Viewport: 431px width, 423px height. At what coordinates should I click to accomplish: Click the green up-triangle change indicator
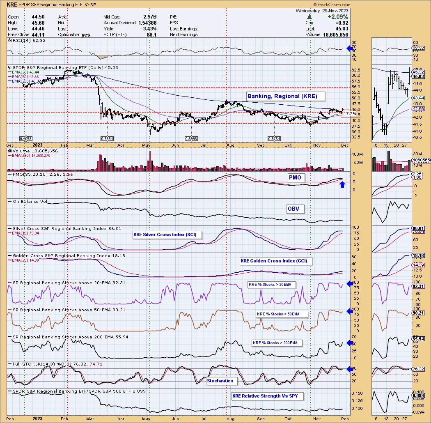(x=309, y=17)
